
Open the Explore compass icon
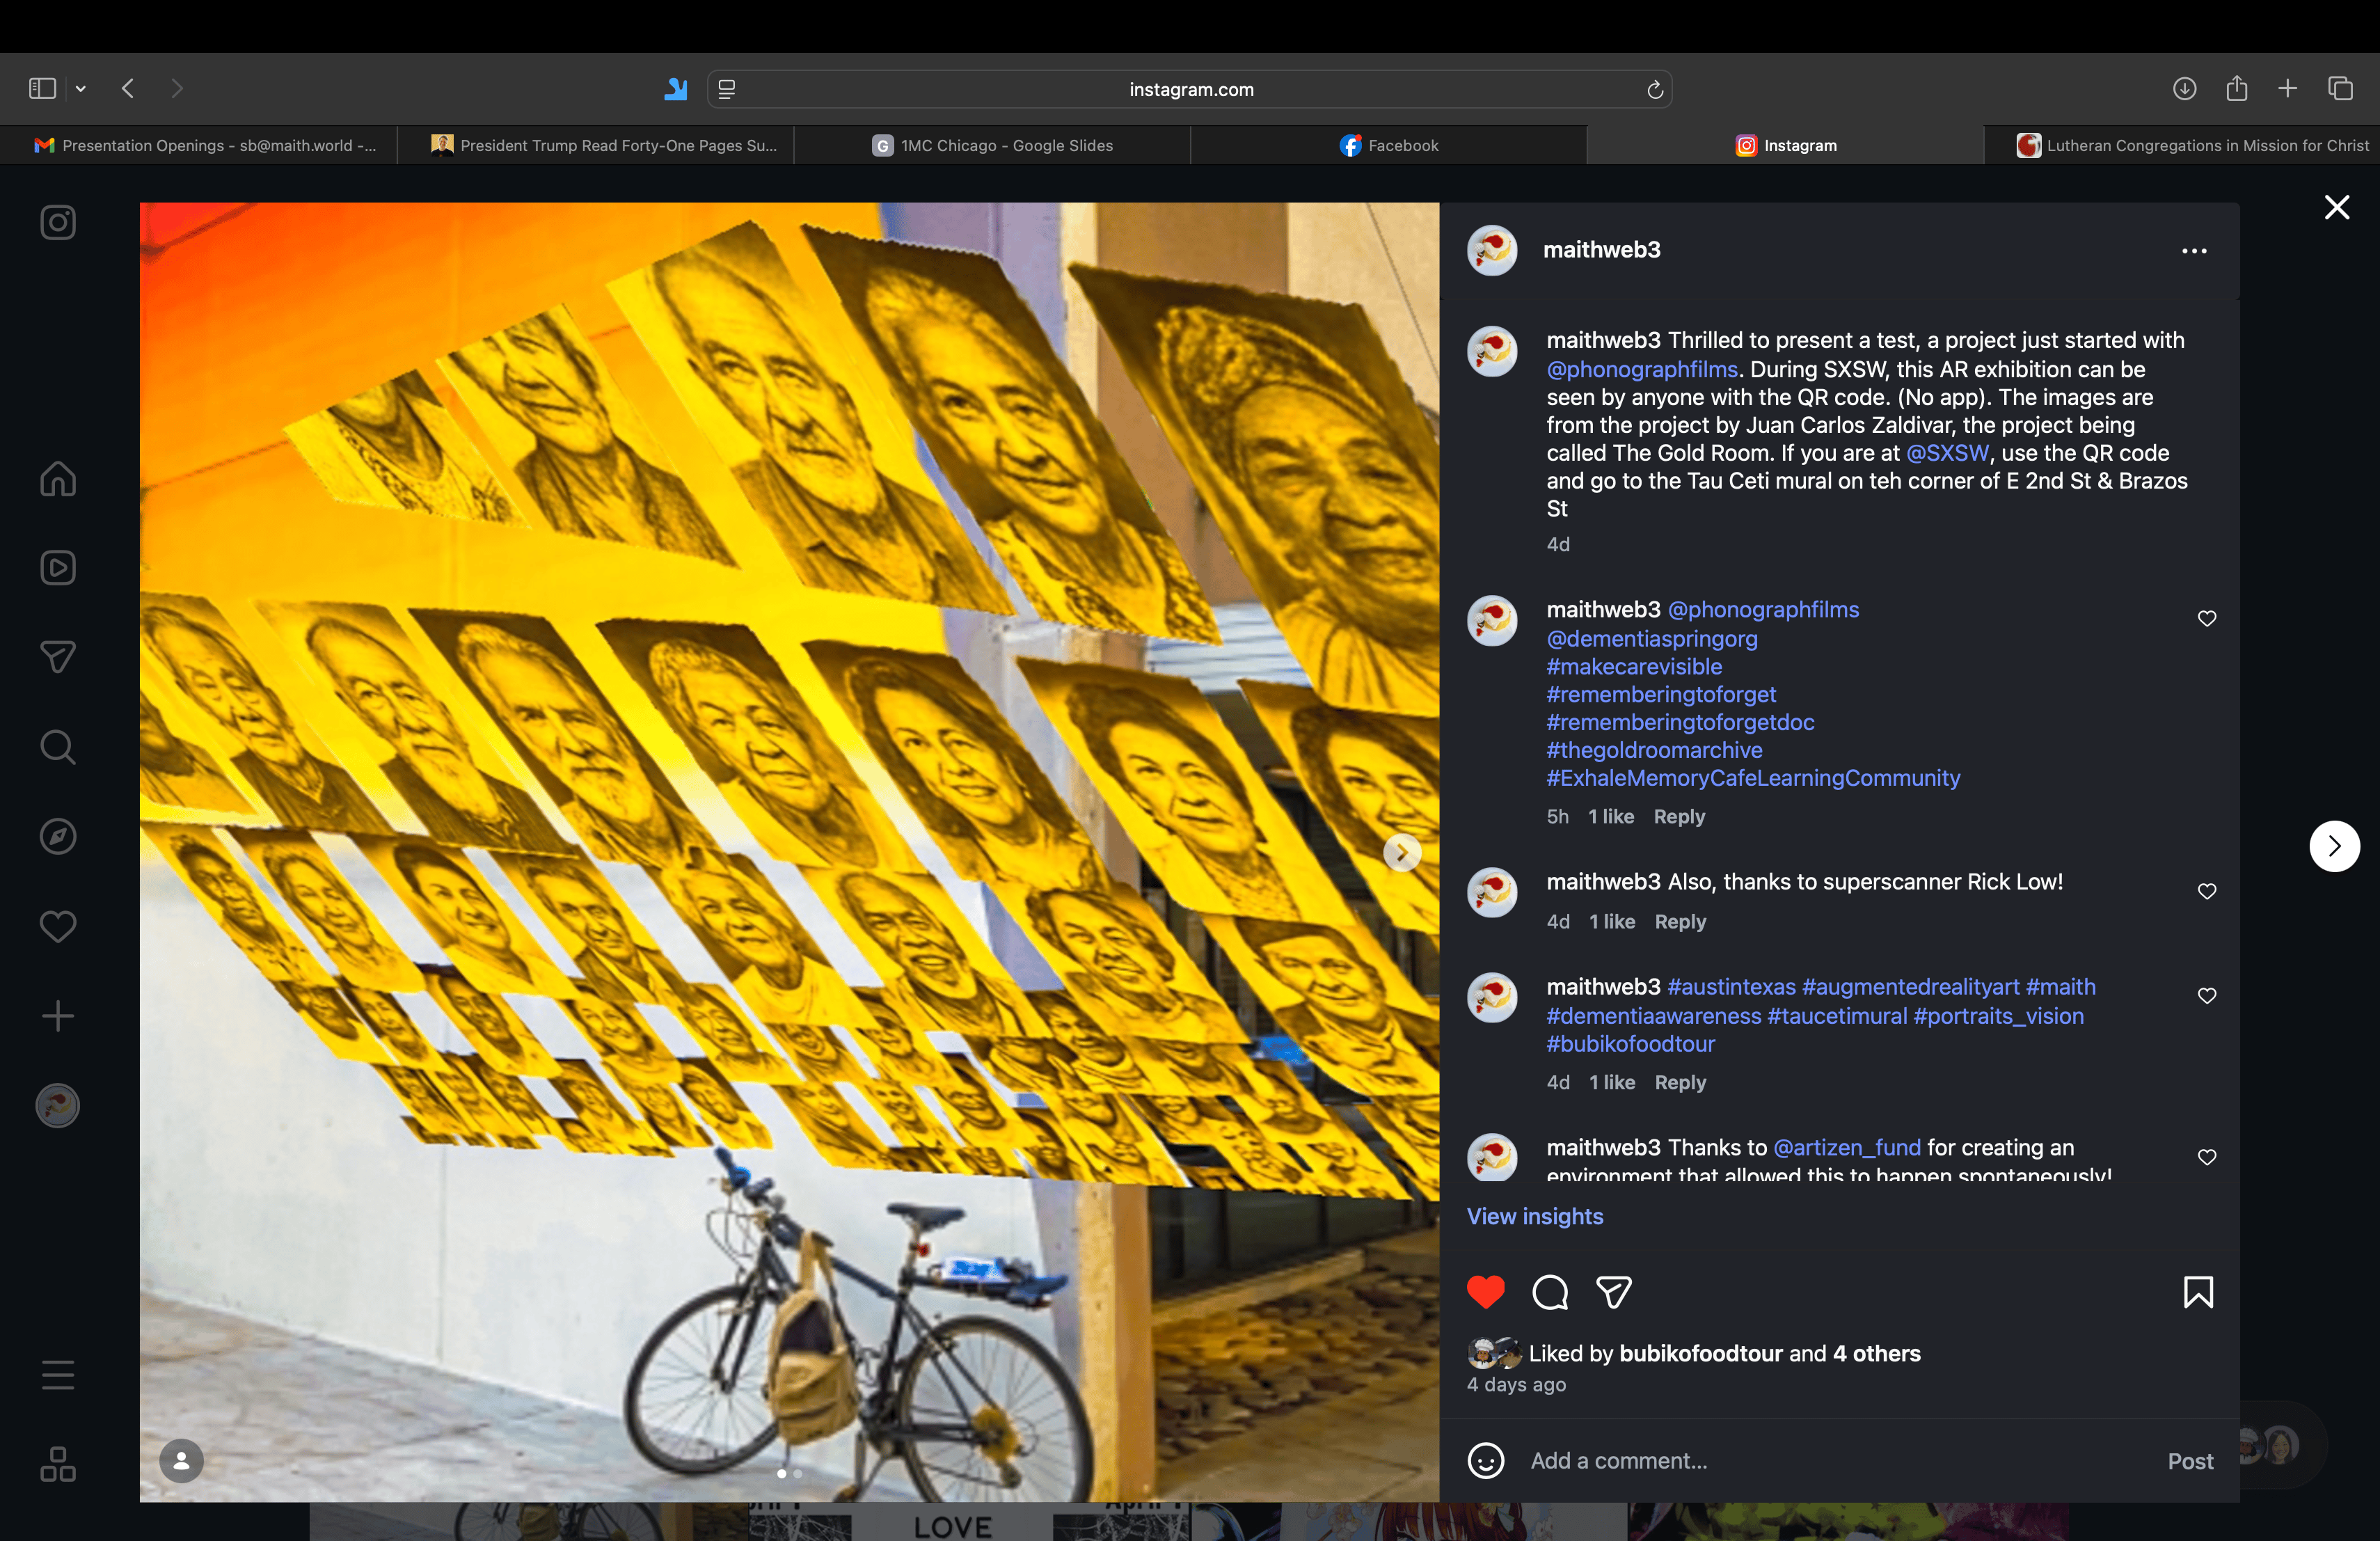(x=58, y=836)
